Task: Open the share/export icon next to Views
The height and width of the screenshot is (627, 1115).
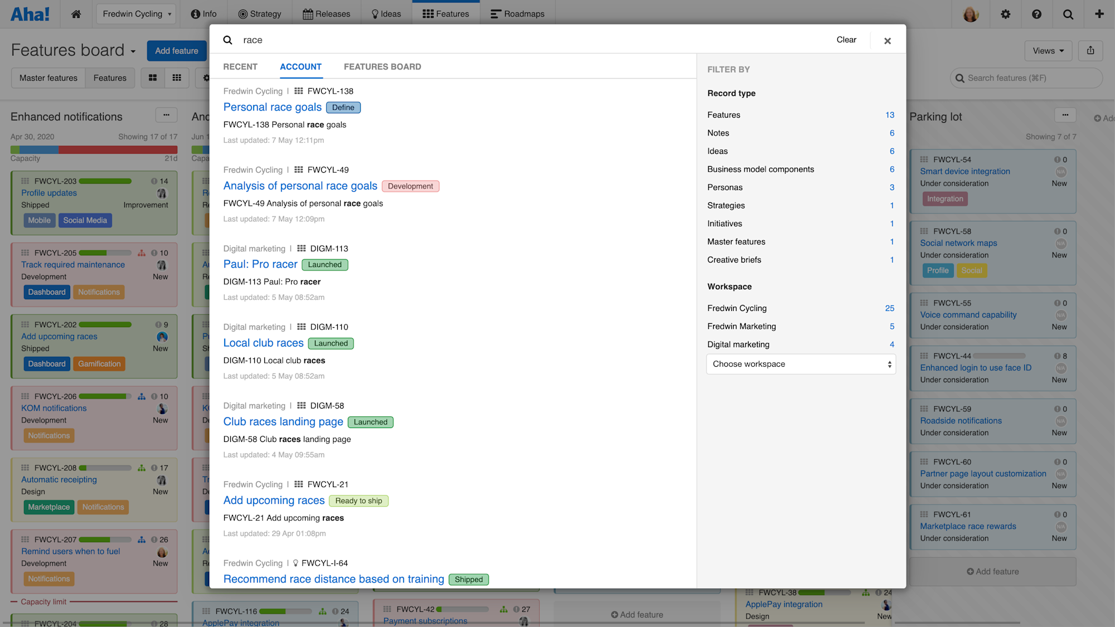Action: (x=1090, y=51)
